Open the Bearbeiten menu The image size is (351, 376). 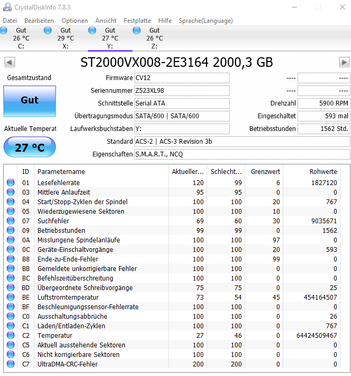(39, 21)
